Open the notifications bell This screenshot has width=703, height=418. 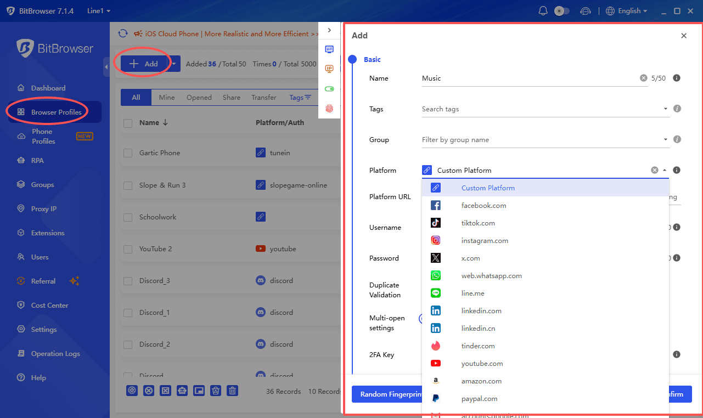pyautogui.click(x=543, y=11)
